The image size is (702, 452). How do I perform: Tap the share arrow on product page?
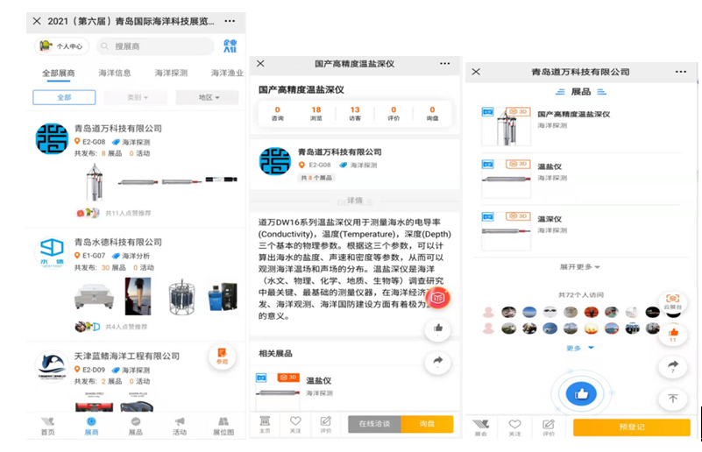tap(437, 362)
